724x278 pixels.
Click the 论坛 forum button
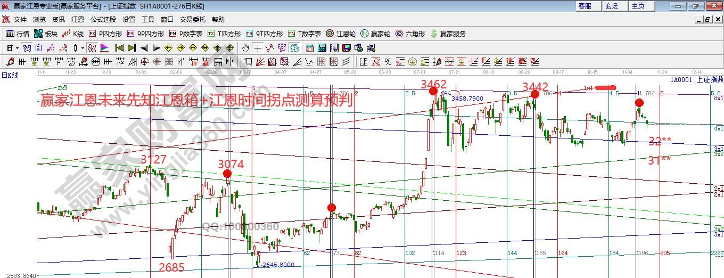coord(611,6)
